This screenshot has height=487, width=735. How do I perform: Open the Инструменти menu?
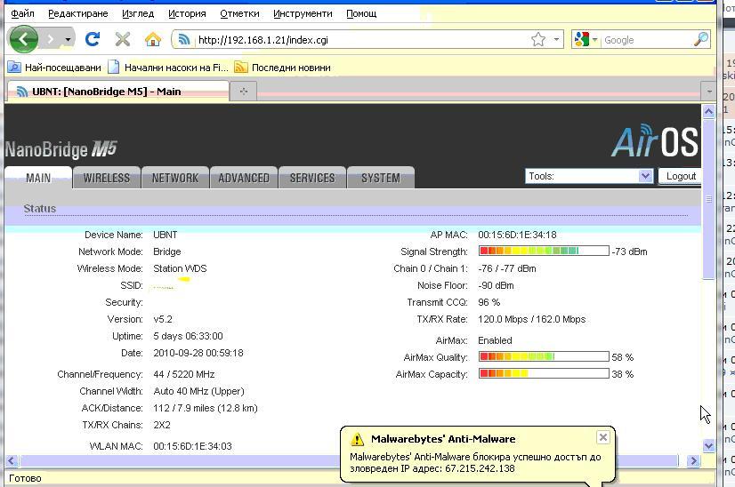303,13
